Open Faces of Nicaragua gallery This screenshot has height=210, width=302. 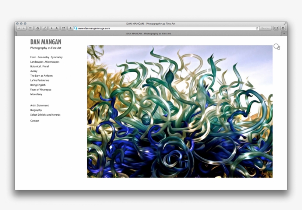pos(41,90)
